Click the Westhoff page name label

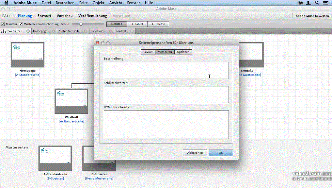(x=71, y=117)
